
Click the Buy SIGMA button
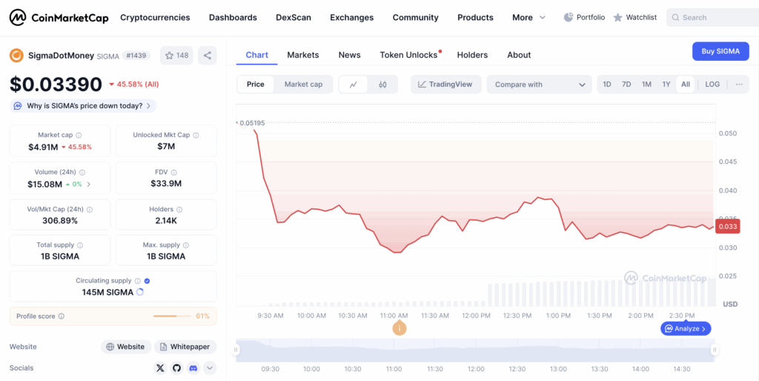point(720,51)
